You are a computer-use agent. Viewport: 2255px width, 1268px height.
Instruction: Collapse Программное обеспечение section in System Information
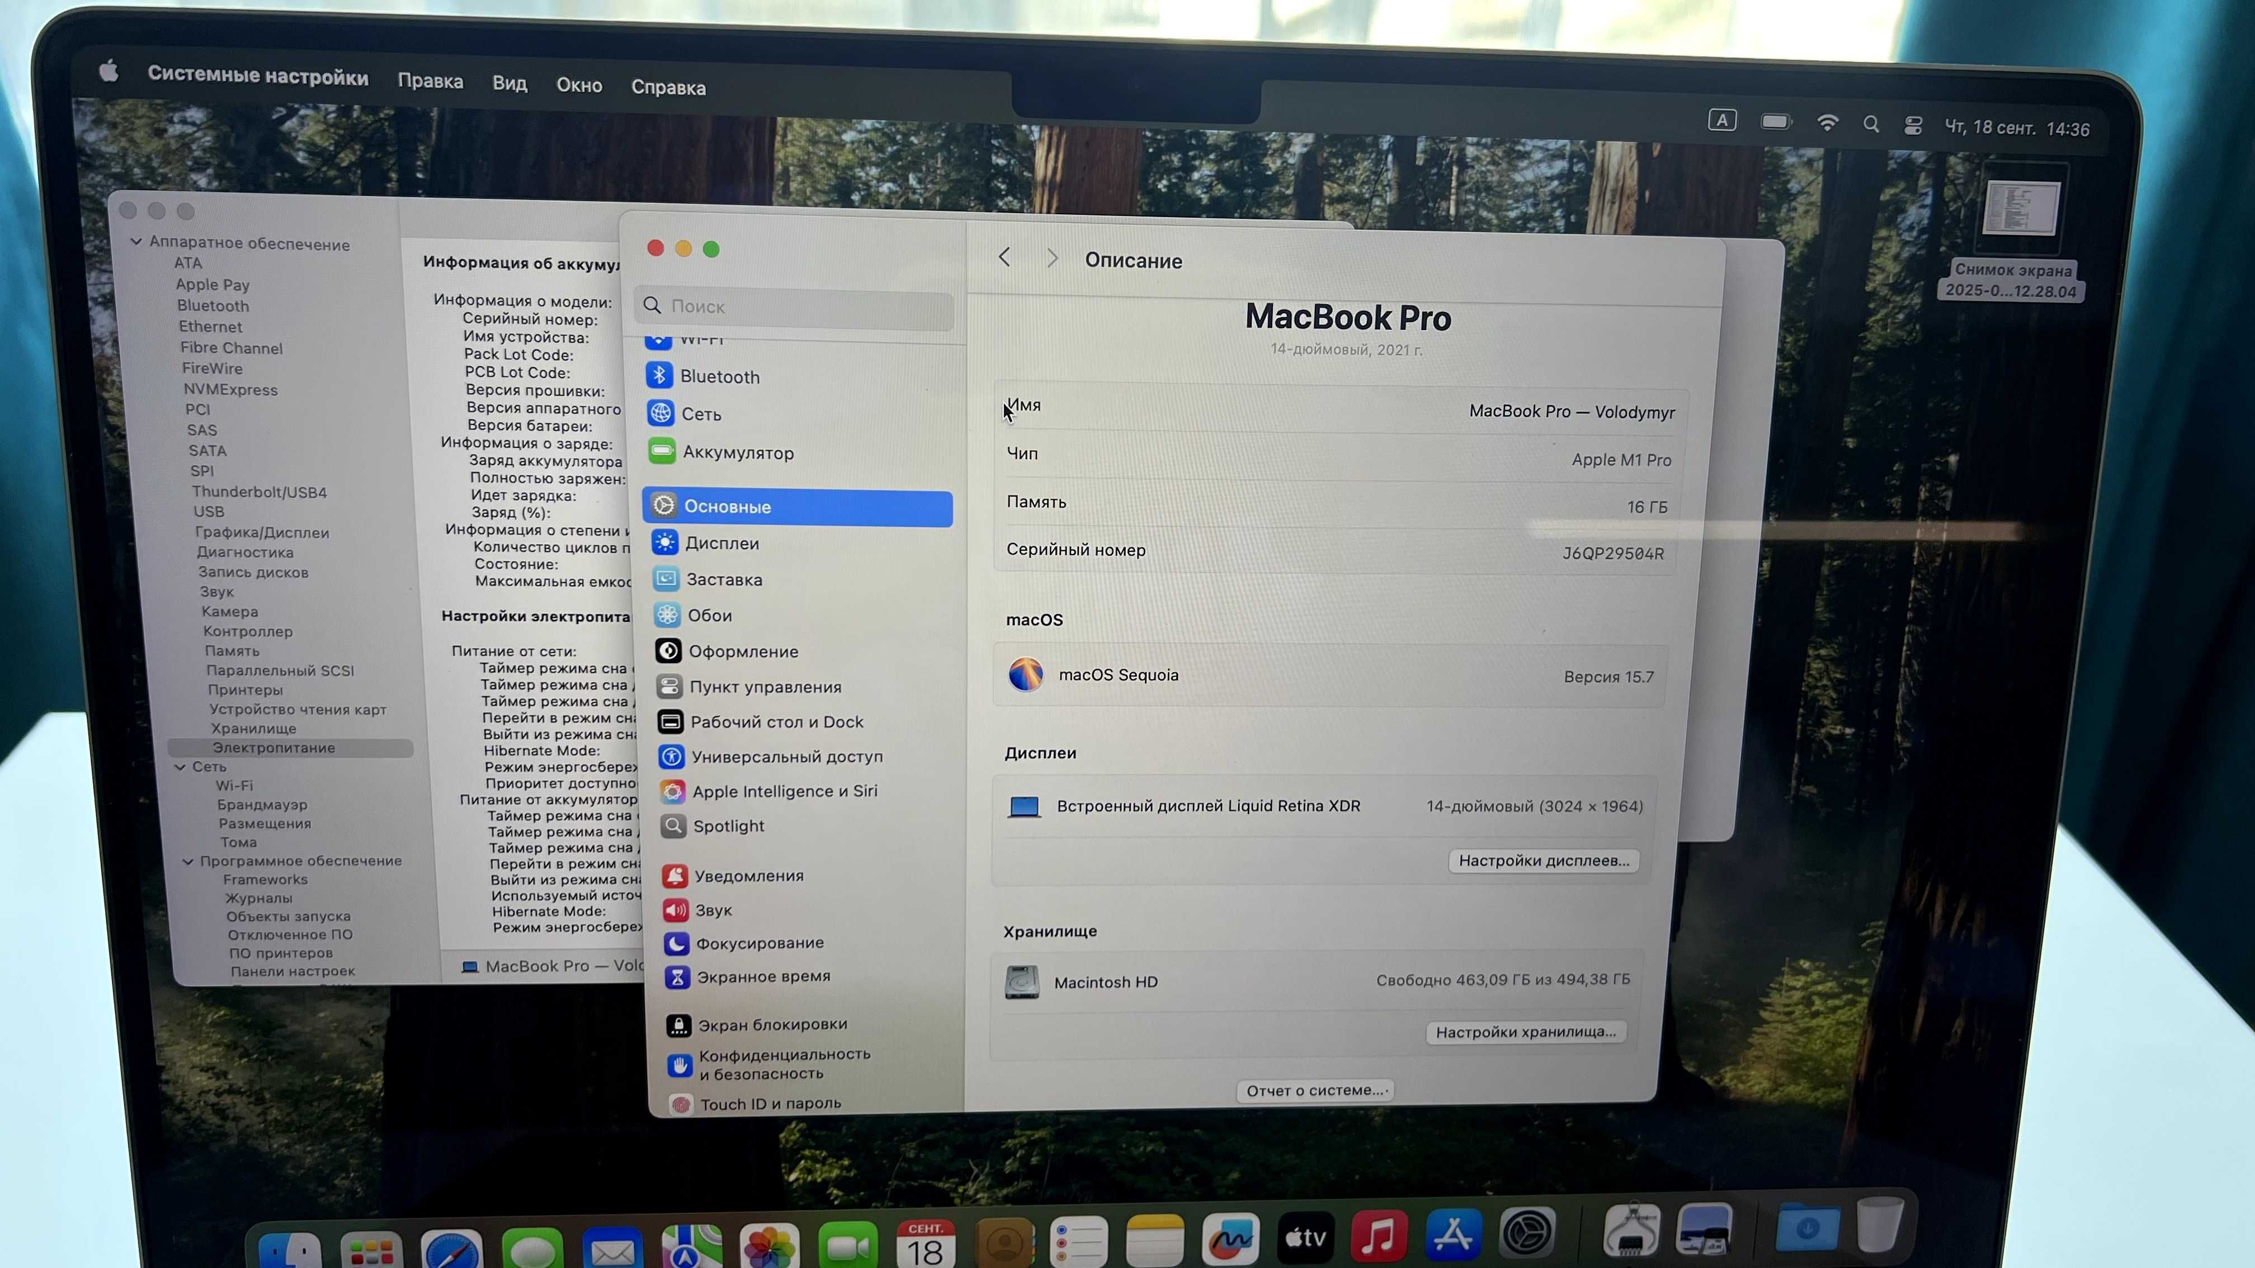187,861
